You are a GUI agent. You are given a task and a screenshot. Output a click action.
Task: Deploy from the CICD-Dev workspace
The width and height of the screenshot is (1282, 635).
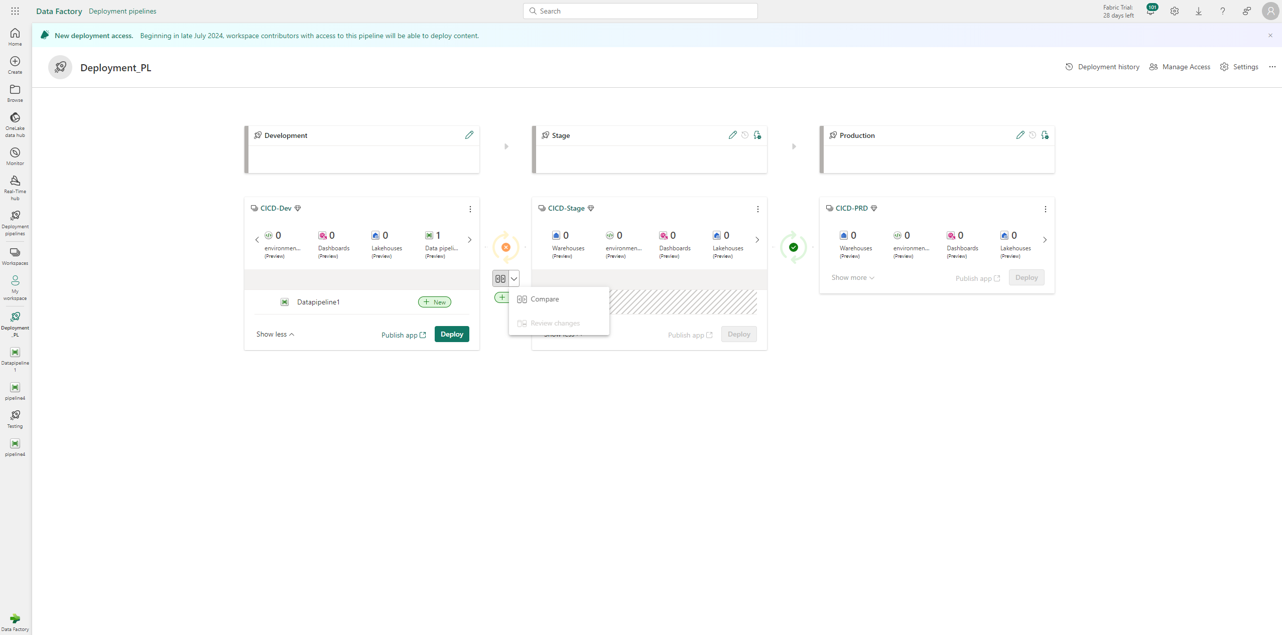pyautogui.click(x=452, y=334)
